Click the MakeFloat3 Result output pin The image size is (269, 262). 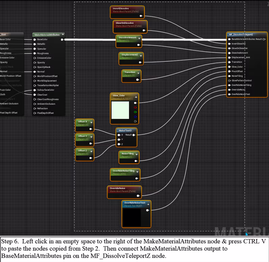tap(134, 135)
